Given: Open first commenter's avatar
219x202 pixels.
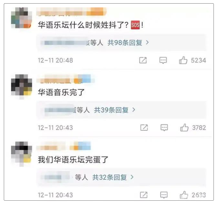Looking at the screenshot, I should [22, 18].
